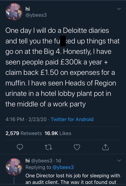This screenshot has width=126, height=186.
Task: Open the reply author's avatar
Action: coord(14,167)
